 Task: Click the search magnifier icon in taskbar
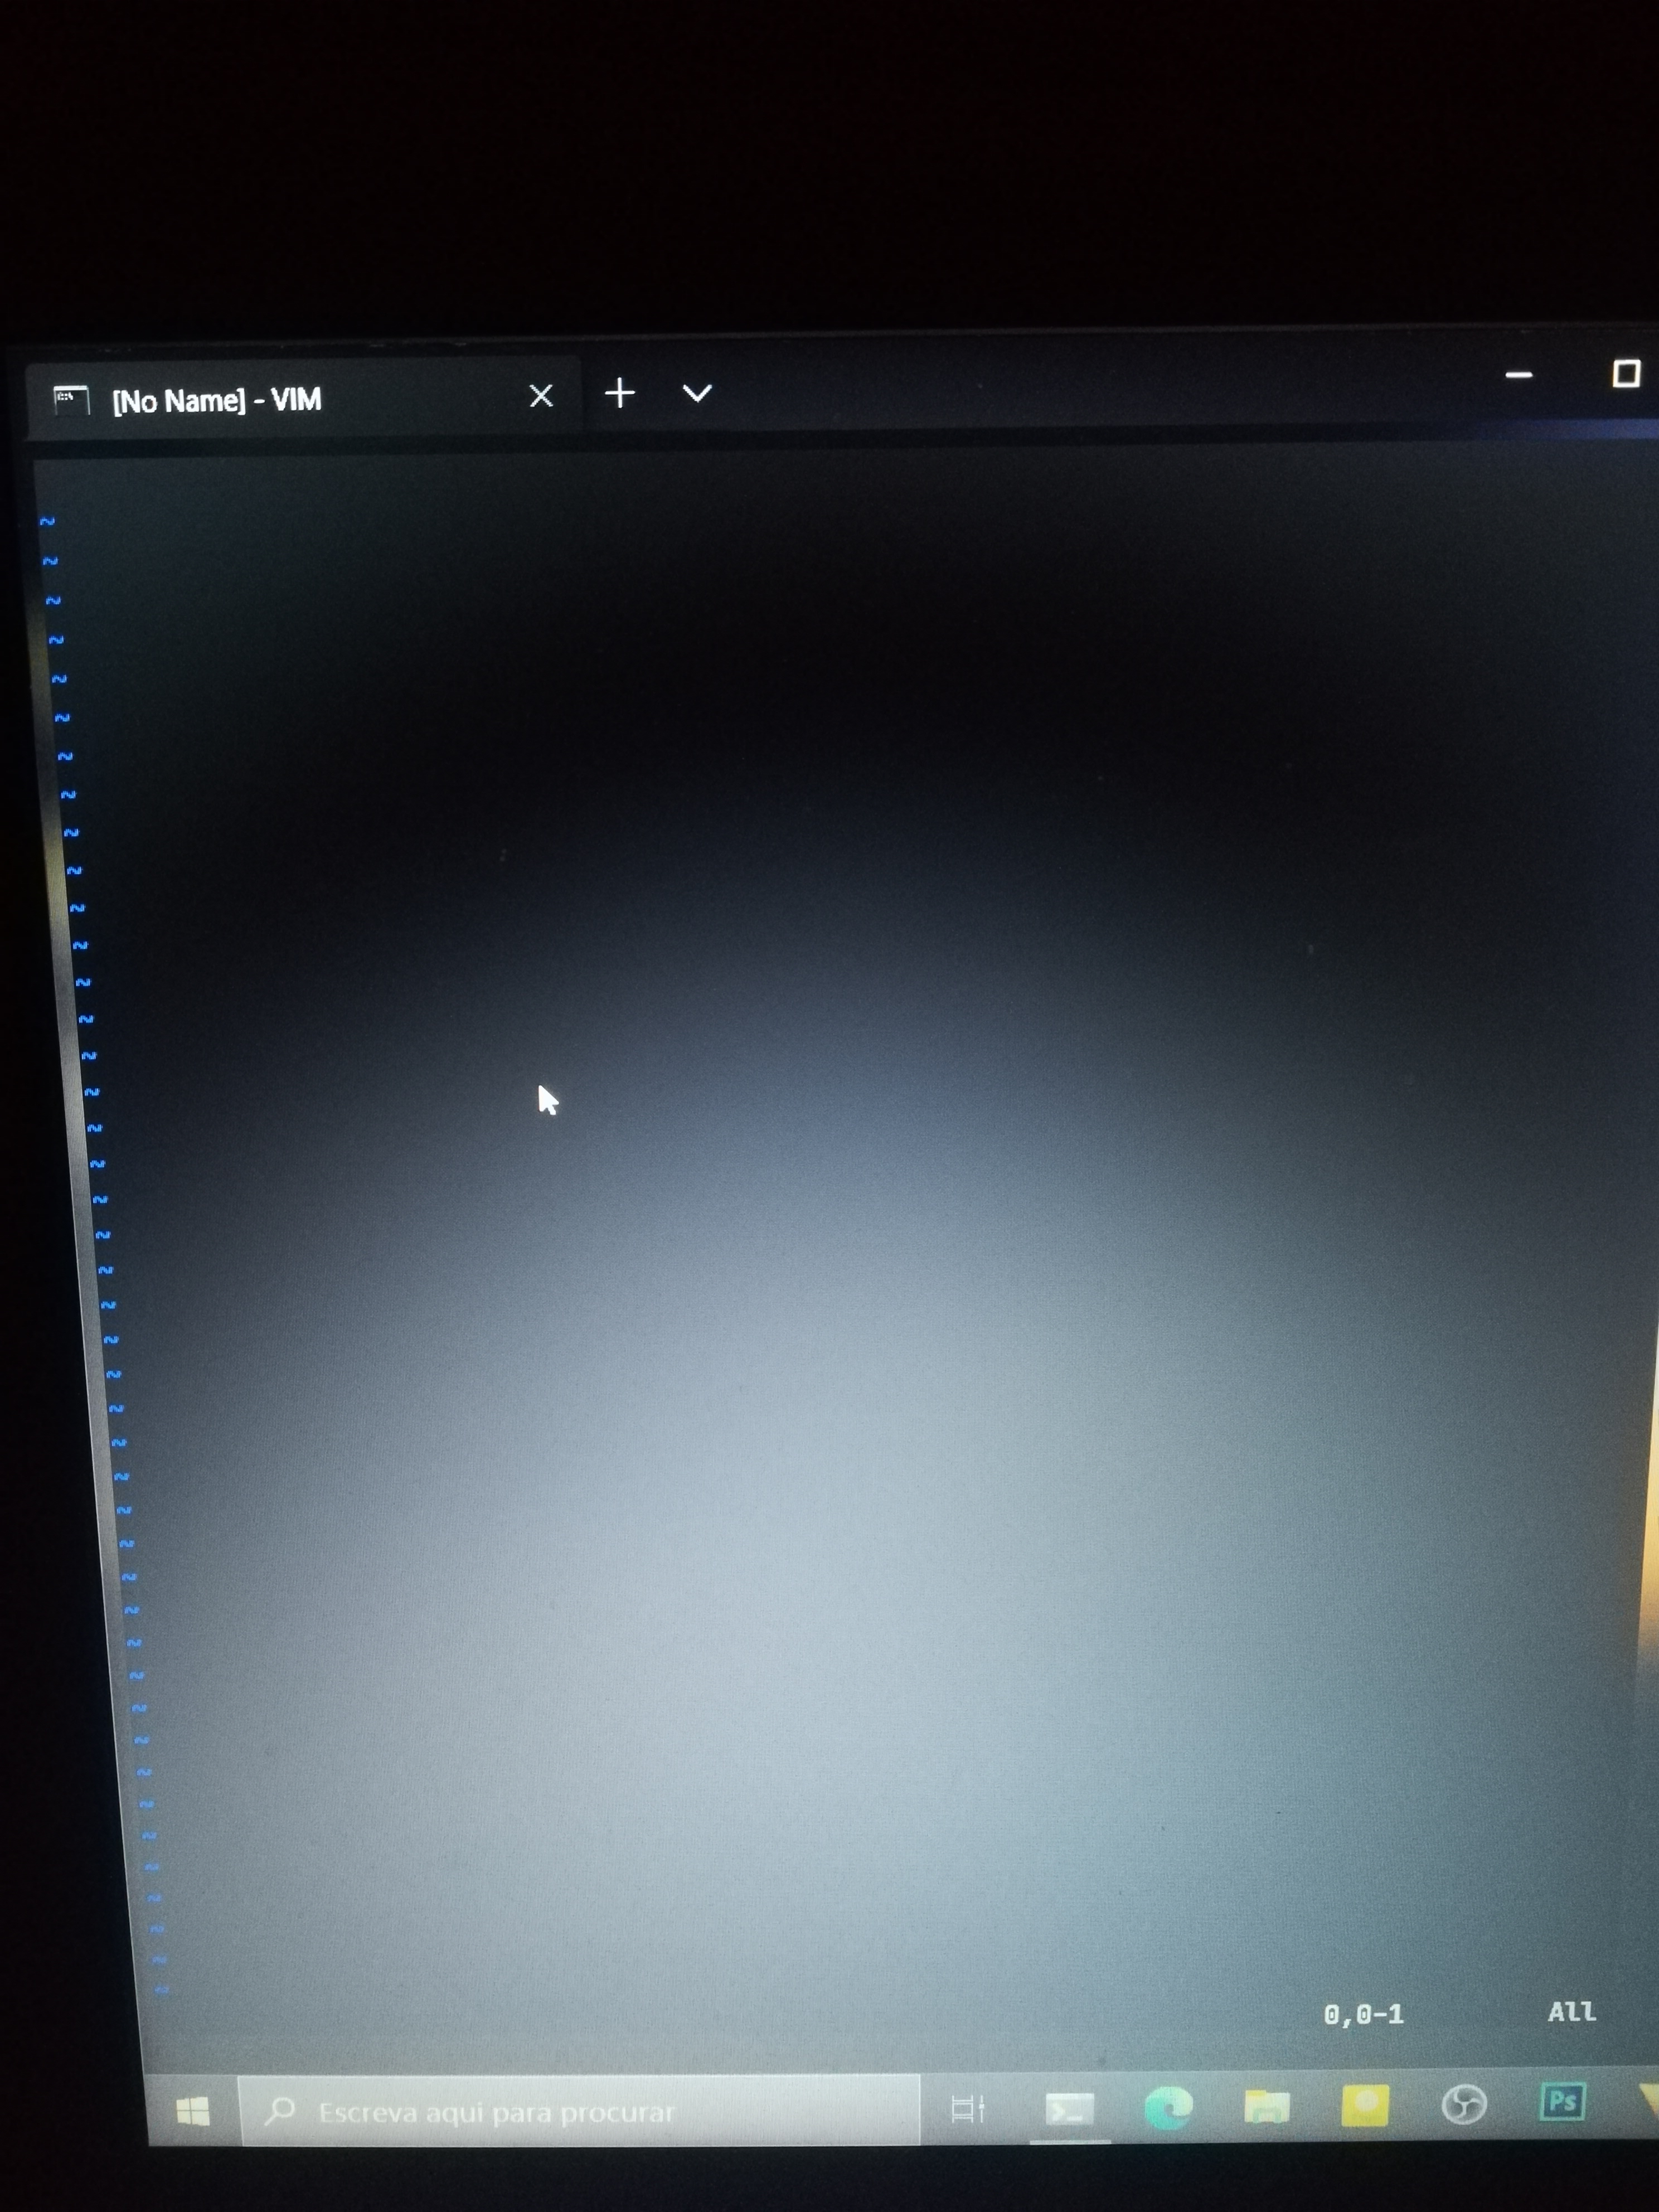280,2110
